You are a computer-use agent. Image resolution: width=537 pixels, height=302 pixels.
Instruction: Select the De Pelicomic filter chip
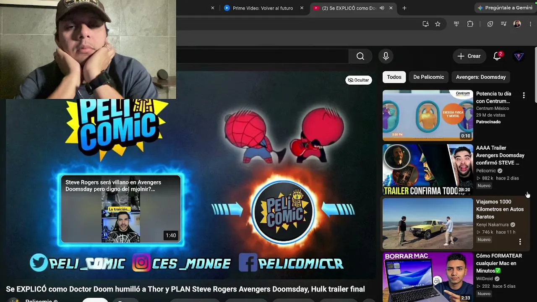point(428,77)
